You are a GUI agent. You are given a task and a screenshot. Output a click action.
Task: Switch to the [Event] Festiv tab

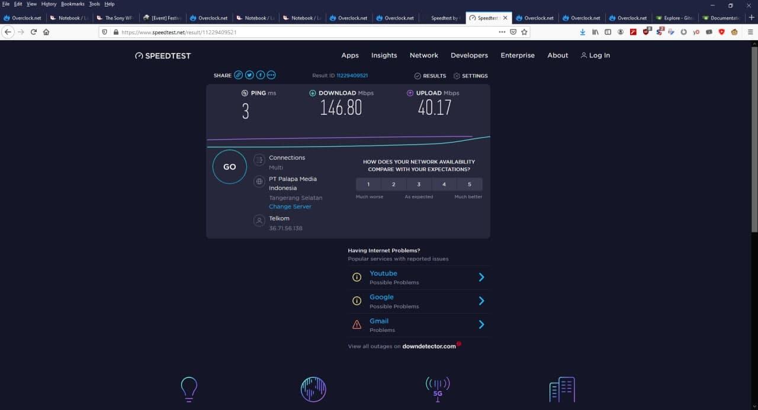click(x=162, y=18)
